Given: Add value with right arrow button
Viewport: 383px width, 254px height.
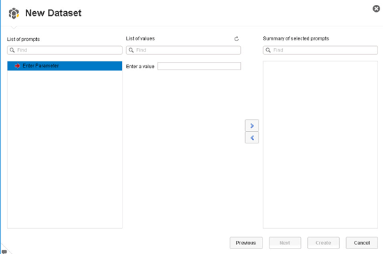Looking at the screenshot, I should 252,126.
